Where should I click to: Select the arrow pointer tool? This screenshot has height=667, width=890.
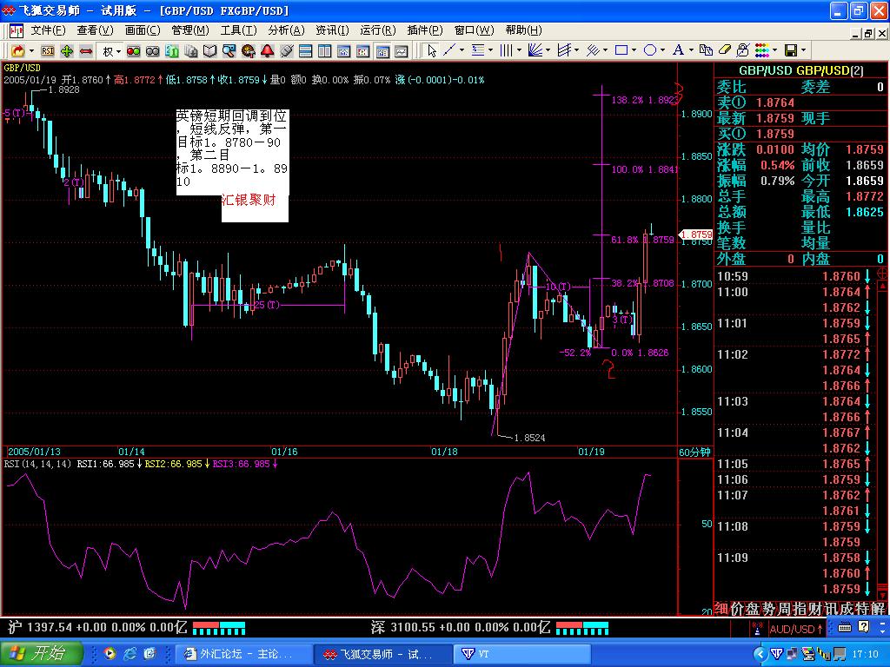pyautogui.click(x=432, y=51)
